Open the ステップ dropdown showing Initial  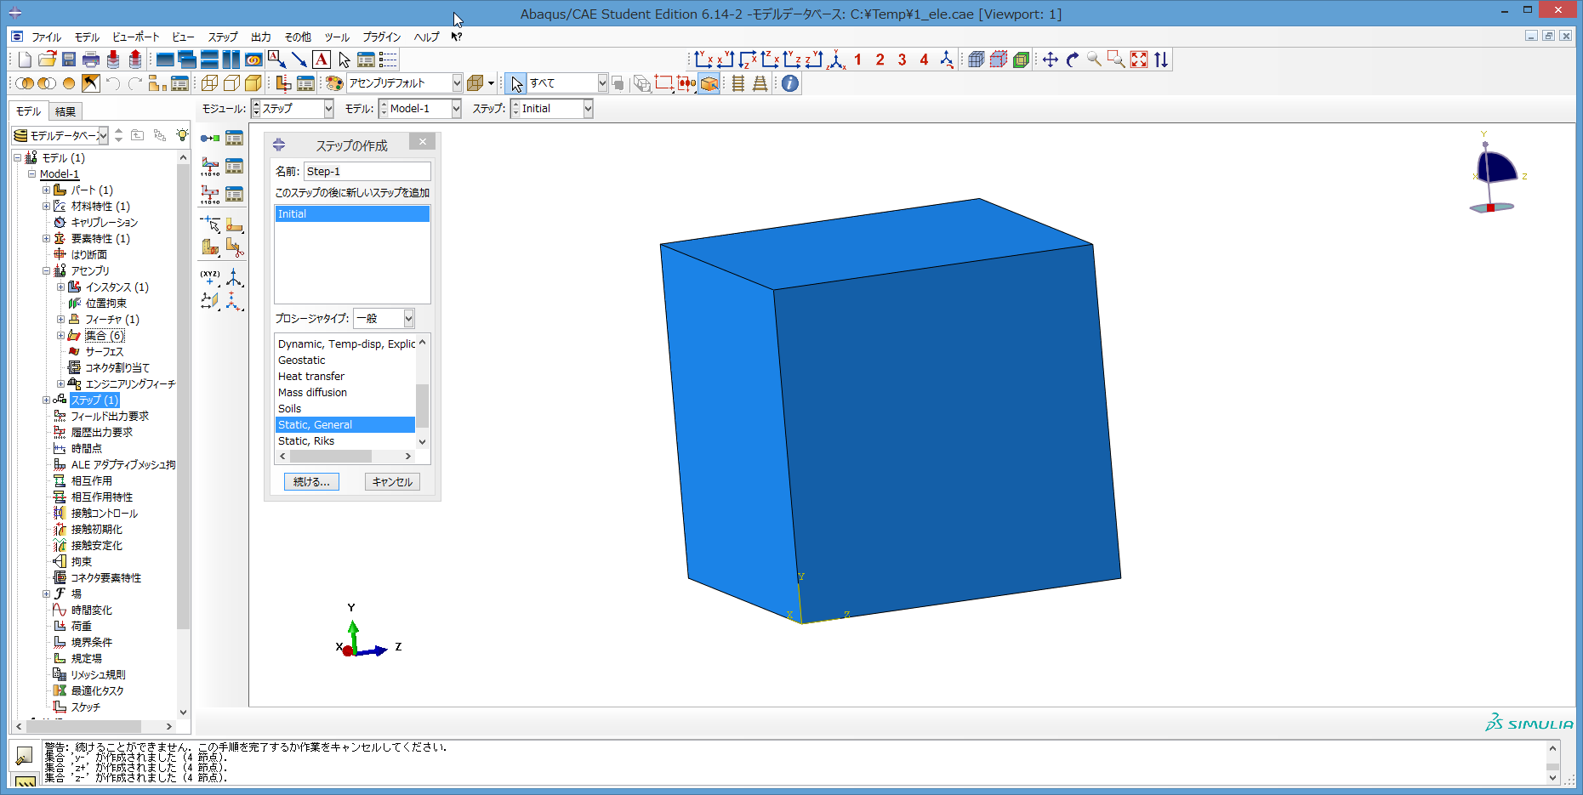[551, 109]
